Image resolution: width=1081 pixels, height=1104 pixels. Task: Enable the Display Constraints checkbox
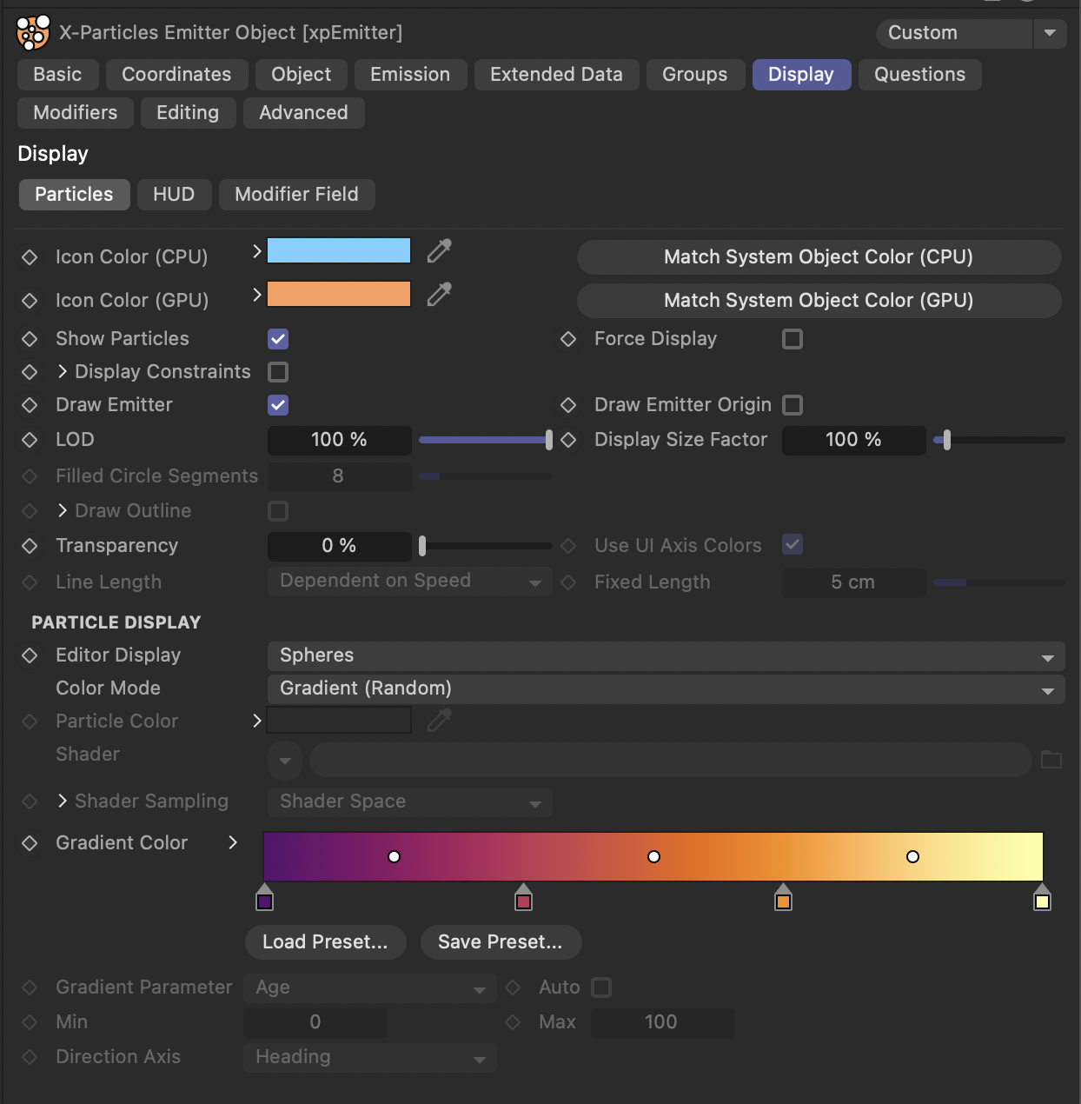coord(278,372)
